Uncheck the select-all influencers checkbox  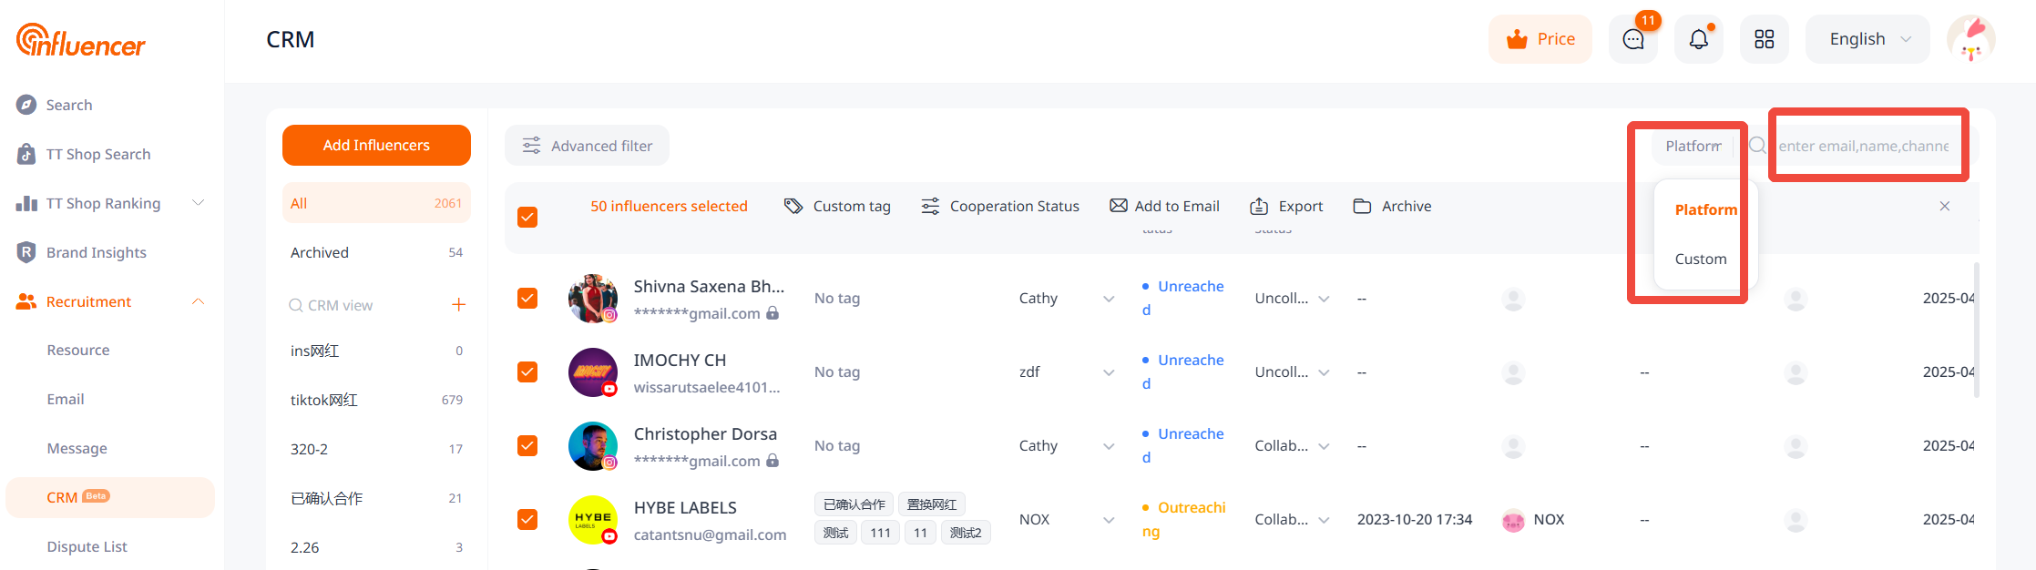[527, 217]
